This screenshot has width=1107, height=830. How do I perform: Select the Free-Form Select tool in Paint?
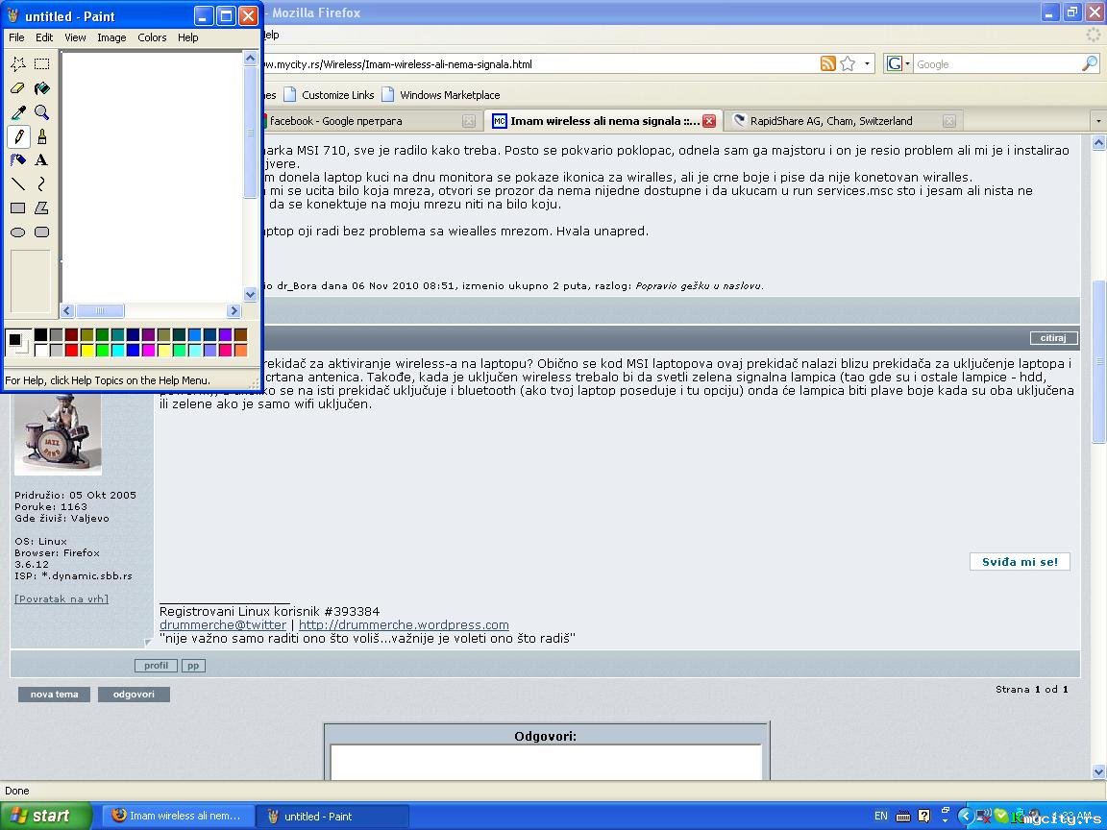pyautogui.click(x=18, y=64)
